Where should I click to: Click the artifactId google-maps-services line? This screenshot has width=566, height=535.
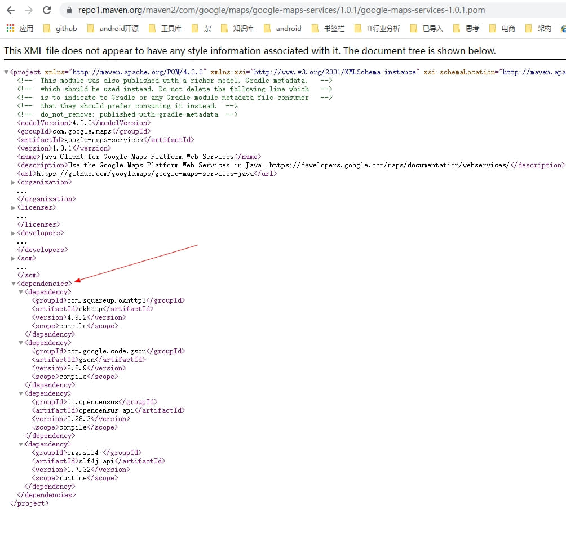coord(105,140)
